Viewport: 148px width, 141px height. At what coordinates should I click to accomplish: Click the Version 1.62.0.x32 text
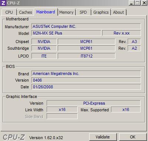(46, 138)
